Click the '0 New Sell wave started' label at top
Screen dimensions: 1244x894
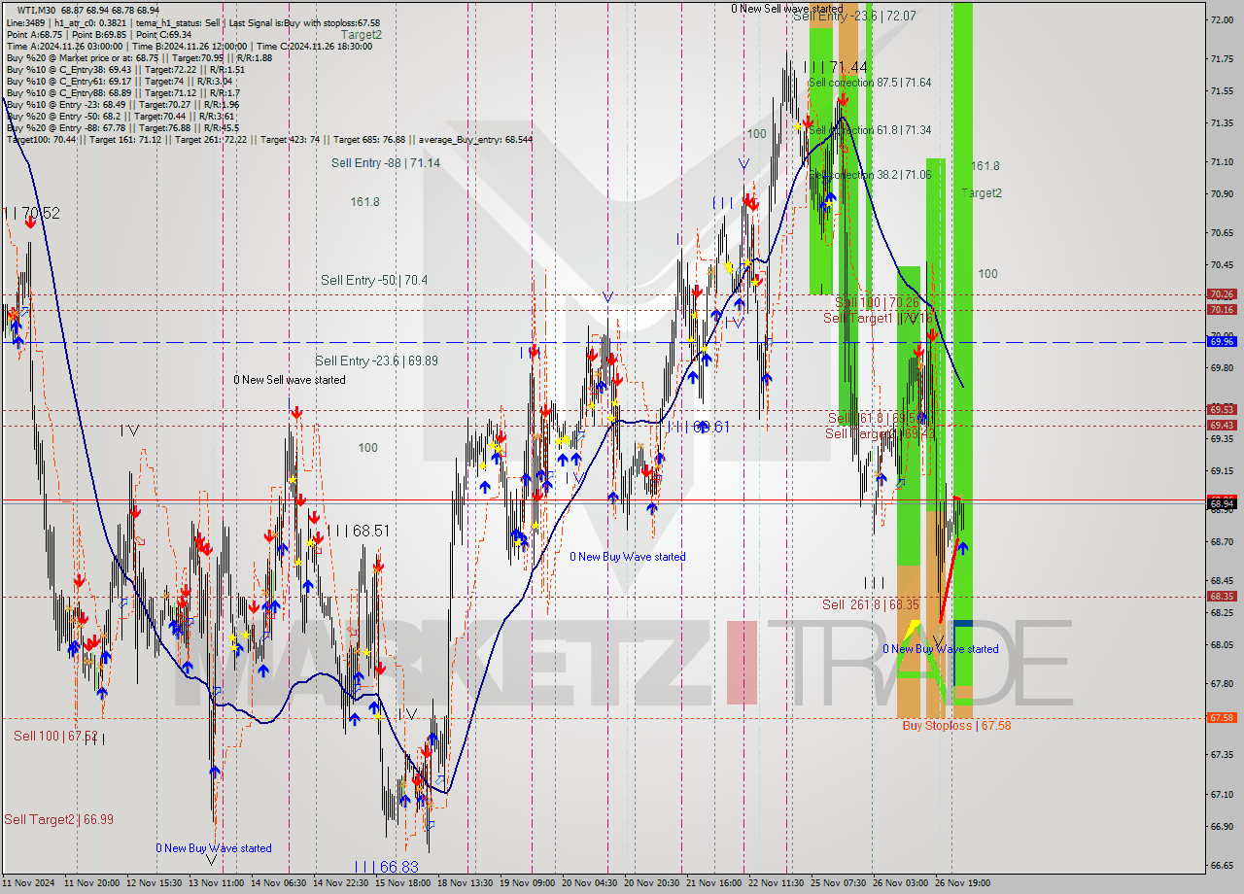(x=789, y=9)
